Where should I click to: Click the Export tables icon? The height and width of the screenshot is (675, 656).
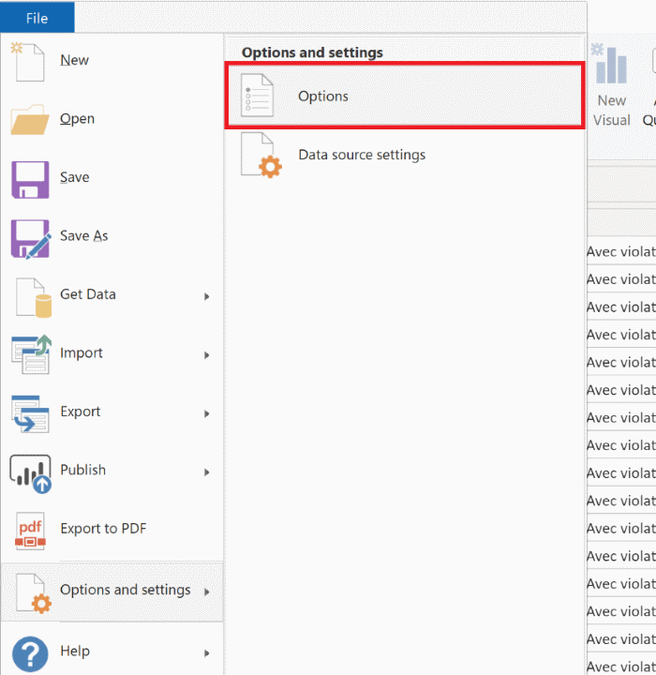pyautogui.click(x=30, y=413)
